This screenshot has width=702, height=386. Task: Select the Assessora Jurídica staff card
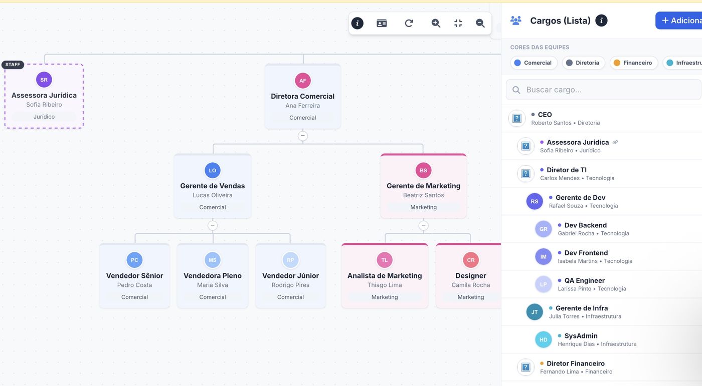click(44, 96)
